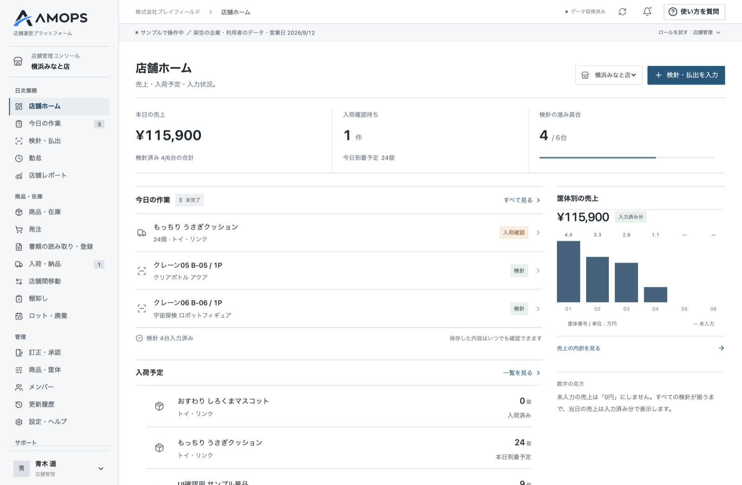
Task: Click the scan icon for クレーン05 B-05 task
Action: pyautogui.click(x=142, y=271)
